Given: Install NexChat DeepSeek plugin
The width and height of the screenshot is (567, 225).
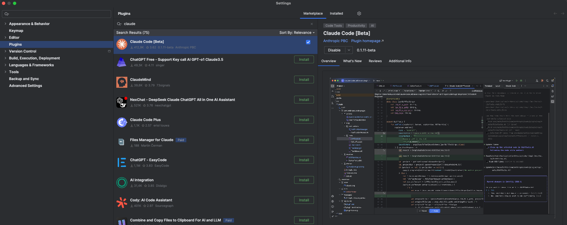Looking at the screenshot, I should tap(304, 100).
